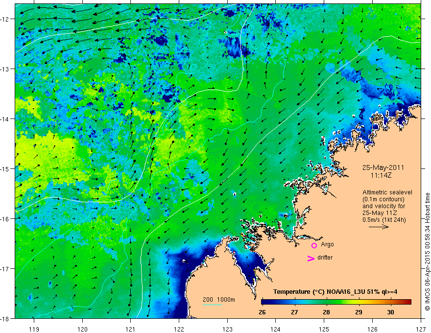Image resolution: width=431 pixels, height=333 pixels.
Task: Click the '11:14Z' time text
Action: coord(381,175)
